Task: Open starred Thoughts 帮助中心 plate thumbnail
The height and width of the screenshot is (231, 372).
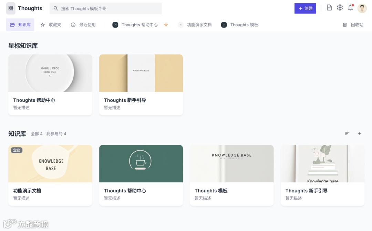Action: [x=50, y=73]
